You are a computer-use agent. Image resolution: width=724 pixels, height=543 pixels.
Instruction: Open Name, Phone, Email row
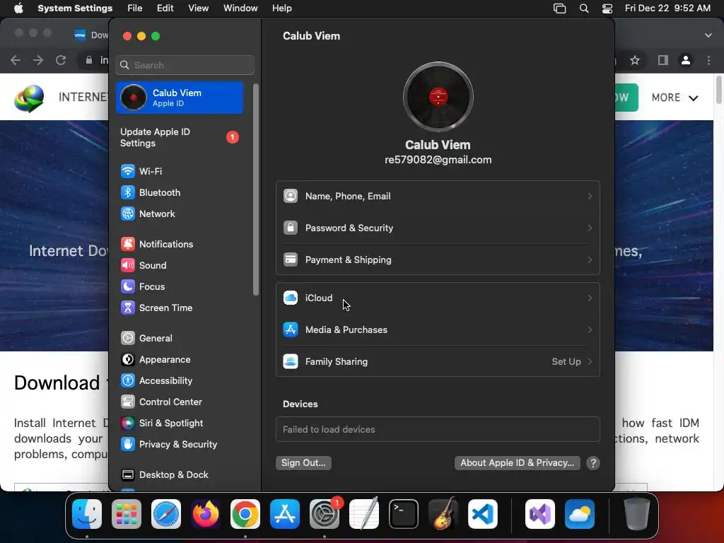[438, 197]
